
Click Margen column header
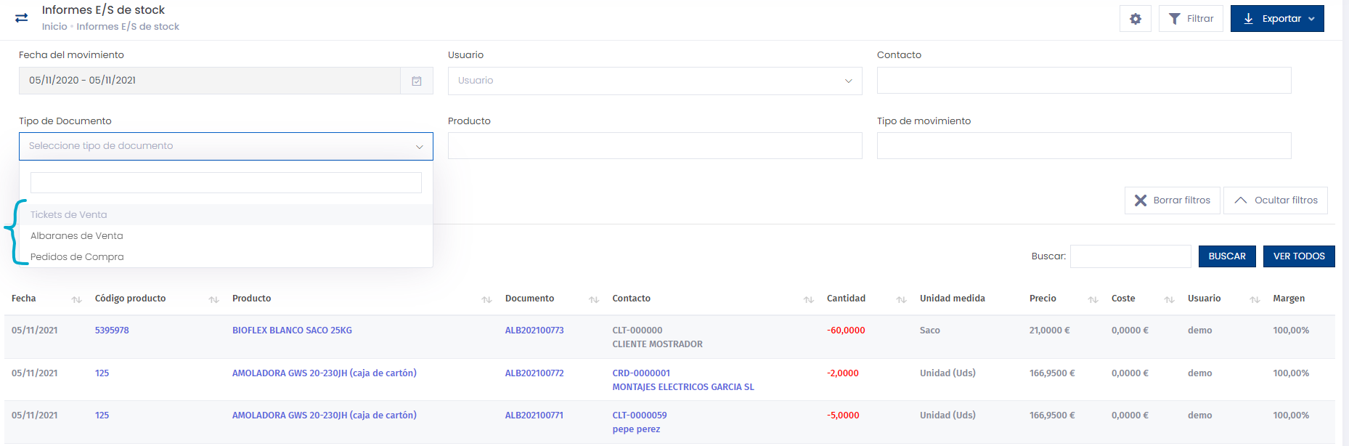pos(1288,299)
